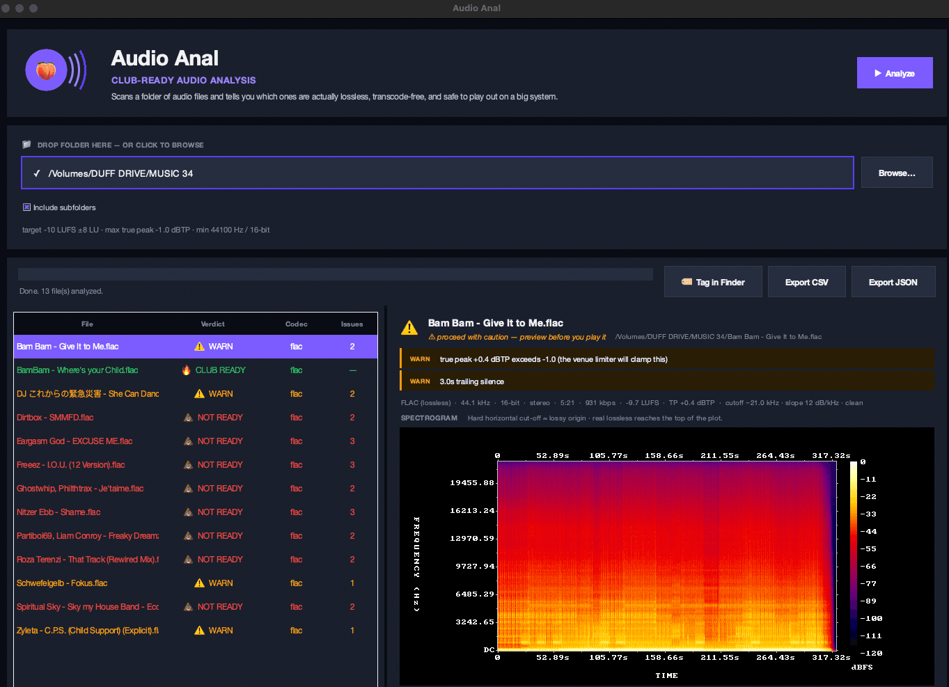
Task: Select Schwefelgelb - Fokus.flac
Action: (x=196, y=583)
